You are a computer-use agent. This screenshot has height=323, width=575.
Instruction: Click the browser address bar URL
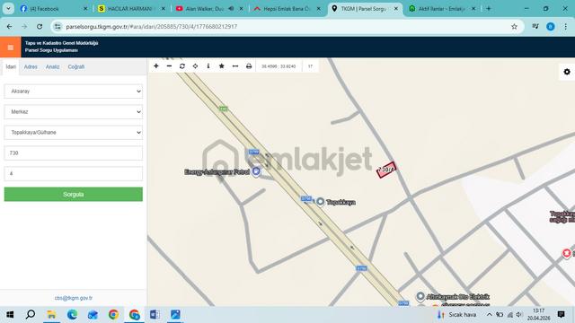tap(152, 26)
